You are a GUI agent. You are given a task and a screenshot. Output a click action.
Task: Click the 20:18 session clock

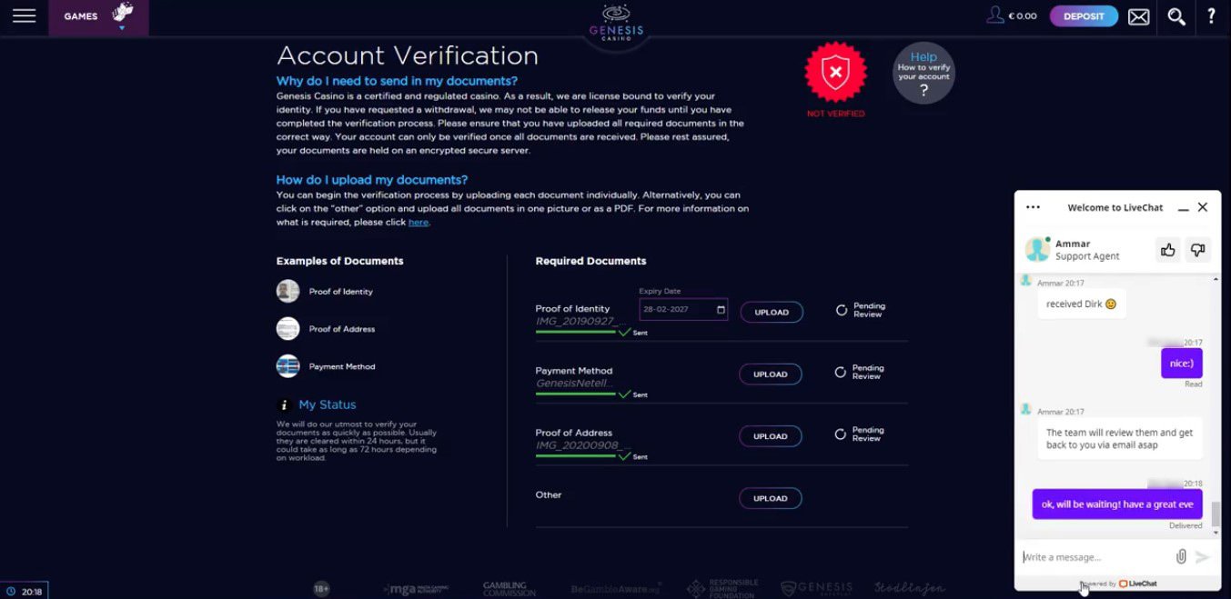[x=25, y=591]
